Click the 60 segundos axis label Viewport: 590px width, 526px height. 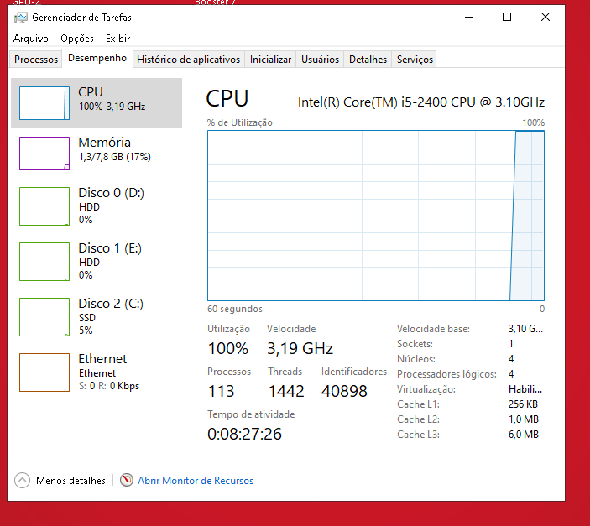(235, 309)
